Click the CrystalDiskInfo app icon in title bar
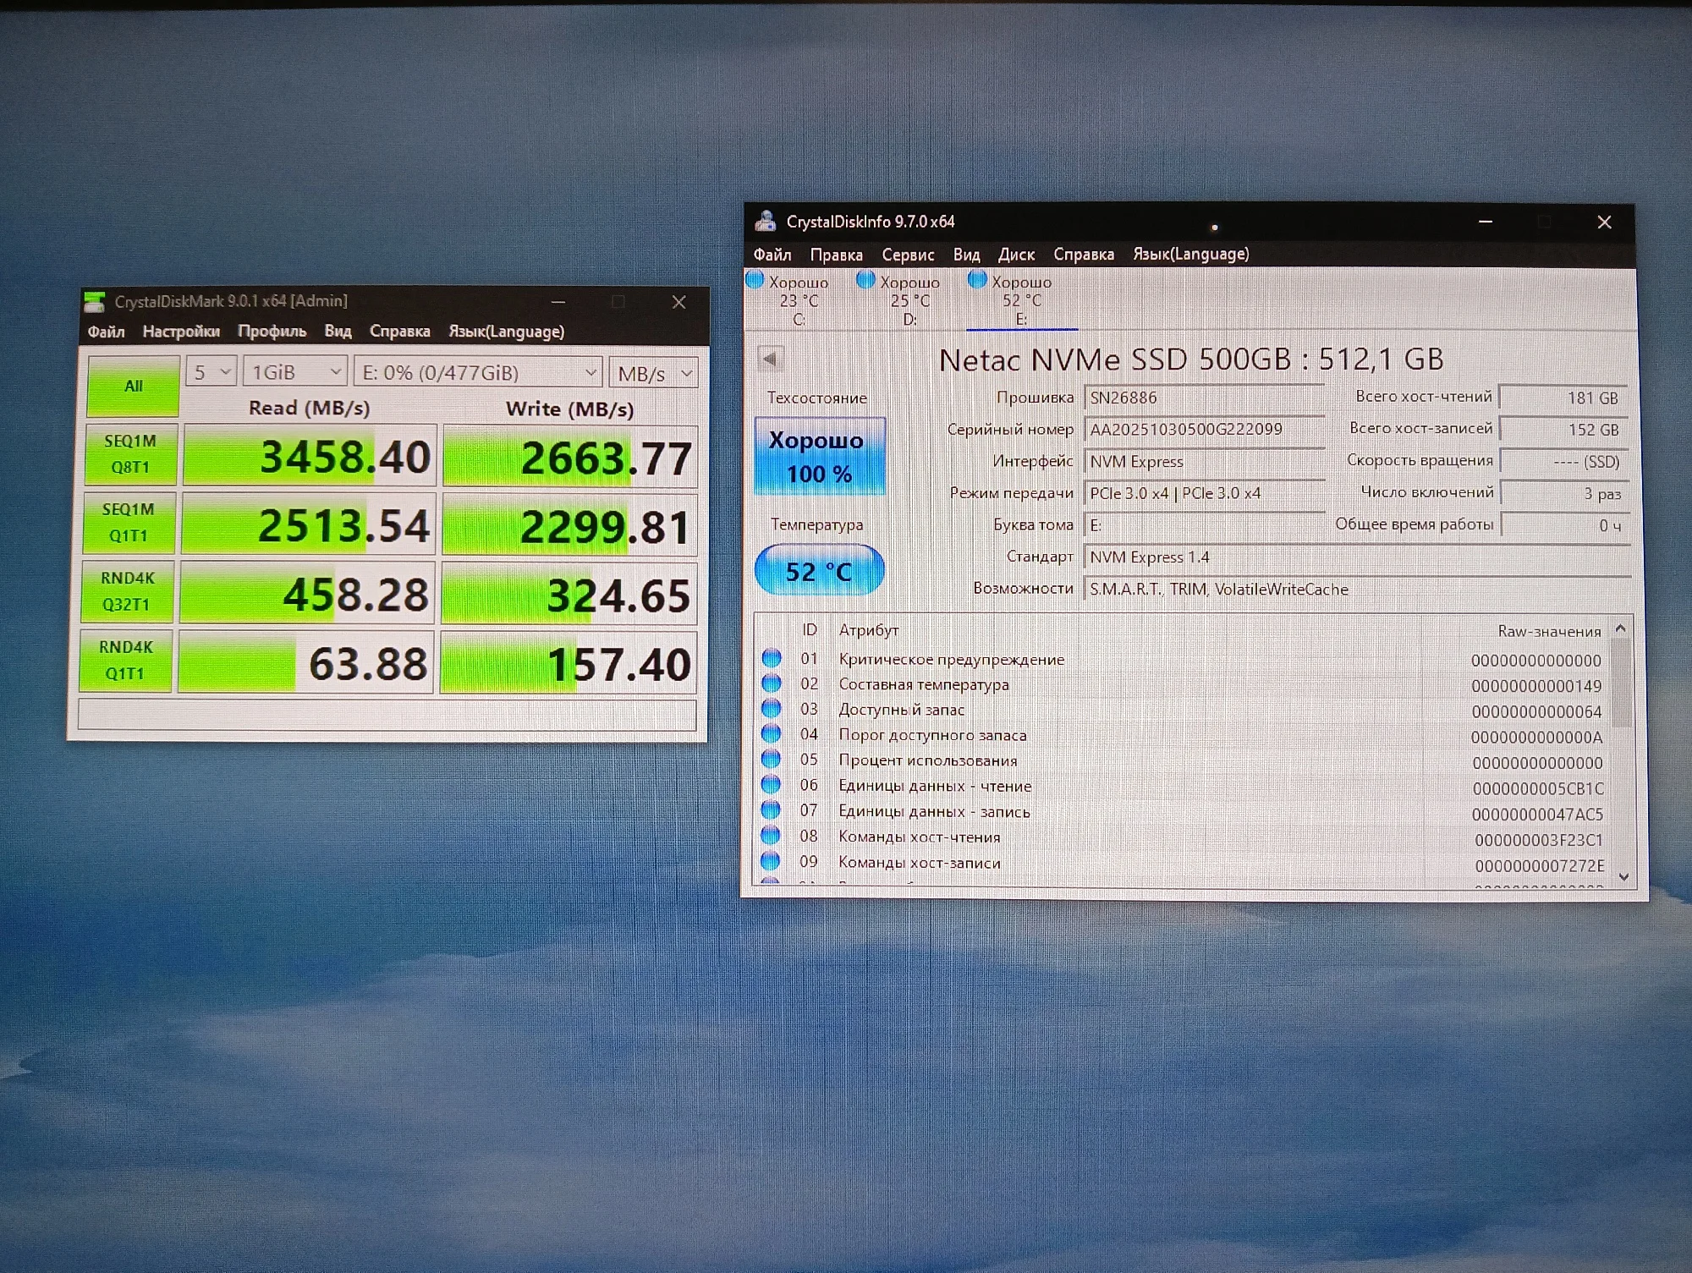The height and width of the screenshot is (1273, 1692). [766, 222]
